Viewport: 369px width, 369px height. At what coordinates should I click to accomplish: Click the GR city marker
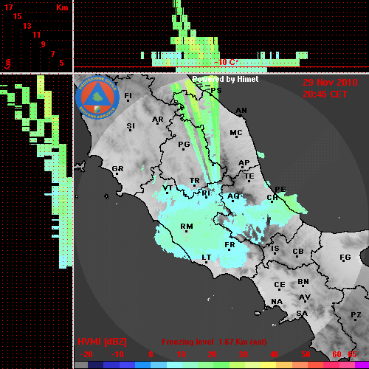(x=117, y=173)
